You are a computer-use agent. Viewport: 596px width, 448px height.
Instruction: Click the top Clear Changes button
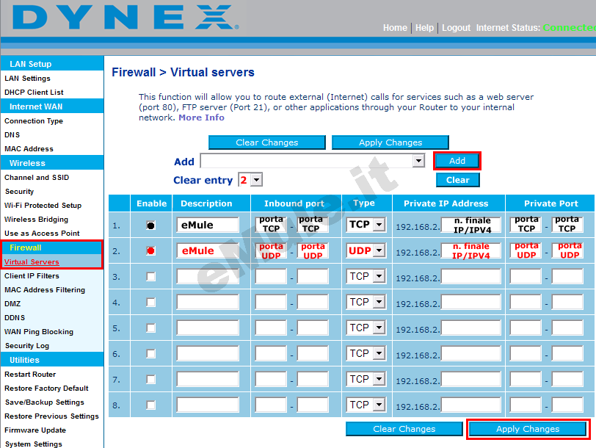267,142
